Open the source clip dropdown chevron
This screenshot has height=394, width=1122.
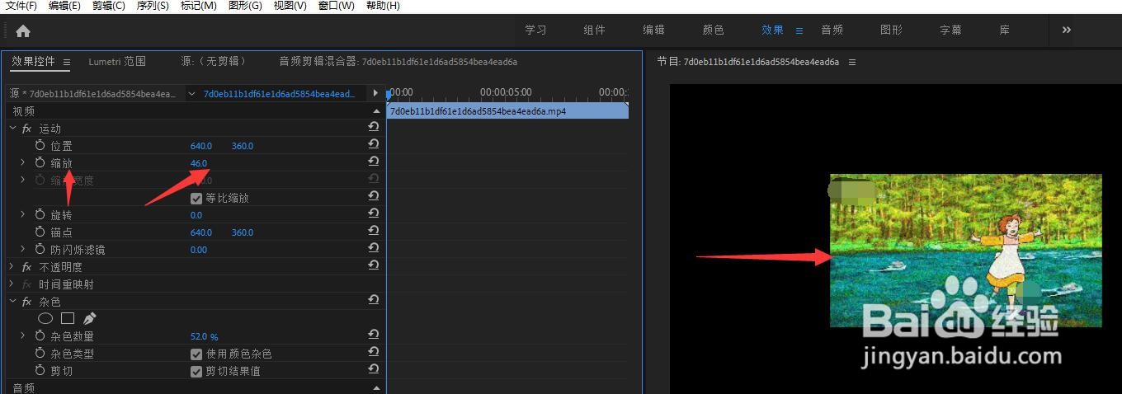[192, 93]
